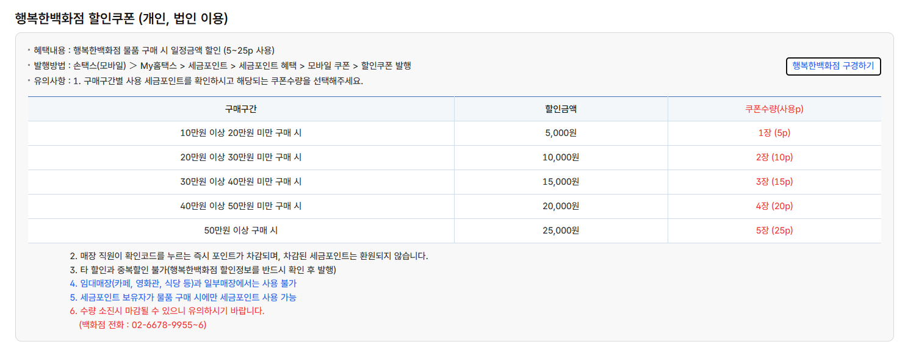Click the blue notice about 세금포인트 보유자

tap(183, 298)
